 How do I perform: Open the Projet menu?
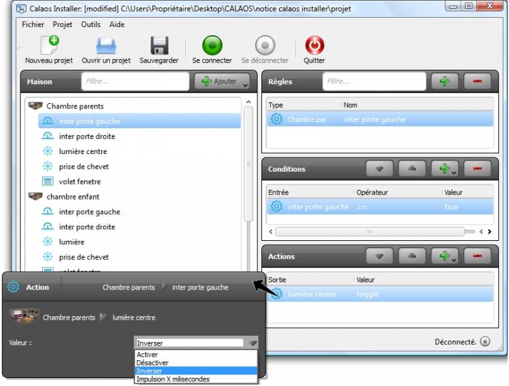pos(62,24)
